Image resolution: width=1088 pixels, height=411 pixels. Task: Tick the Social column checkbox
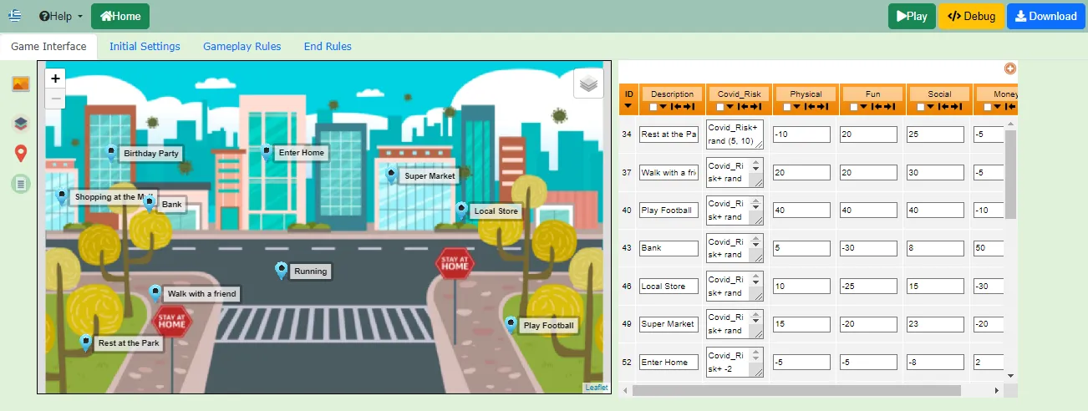[x=921, y=107]
